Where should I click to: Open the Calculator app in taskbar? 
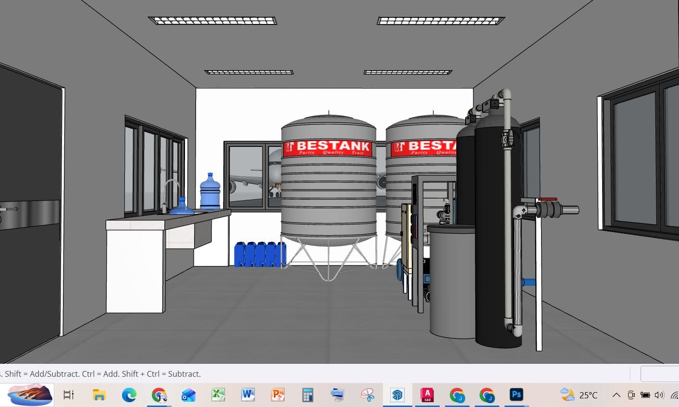tap(308, 395)
